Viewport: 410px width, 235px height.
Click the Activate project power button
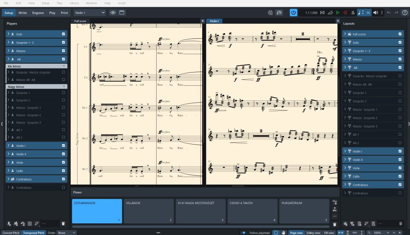tap(293, 12)
